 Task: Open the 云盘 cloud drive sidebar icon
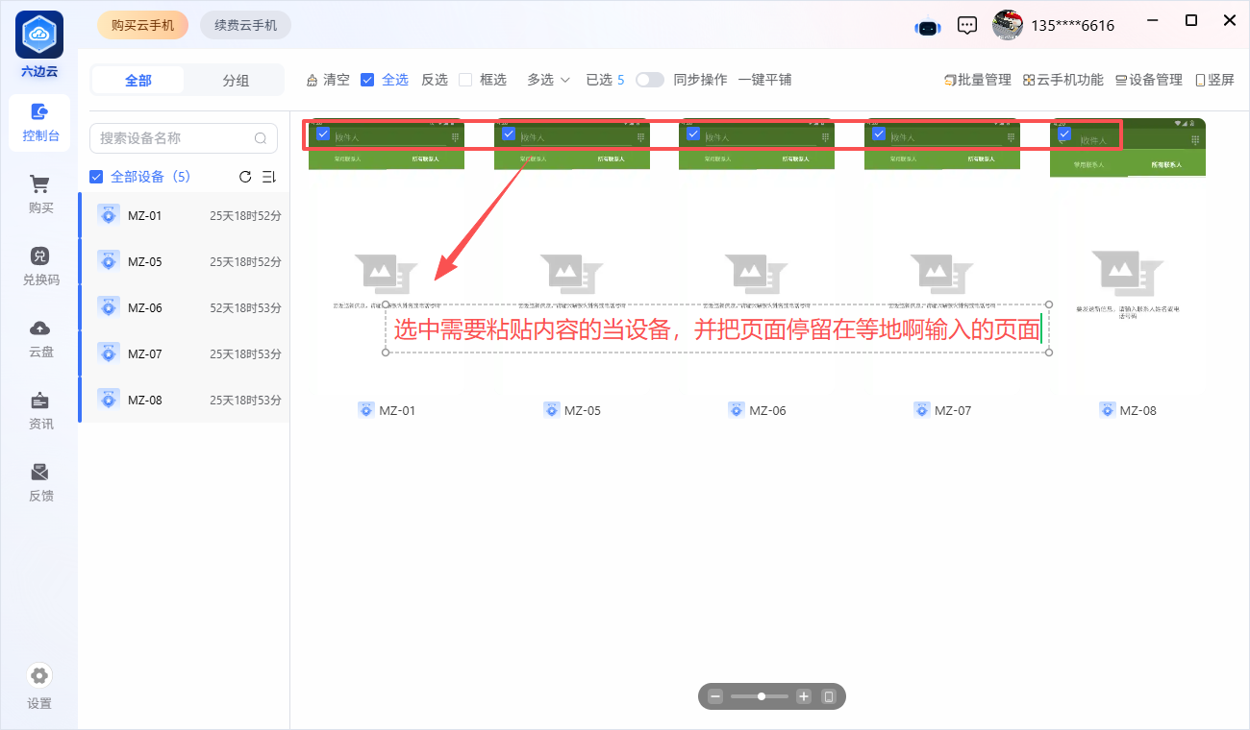(x=39, y=328)
